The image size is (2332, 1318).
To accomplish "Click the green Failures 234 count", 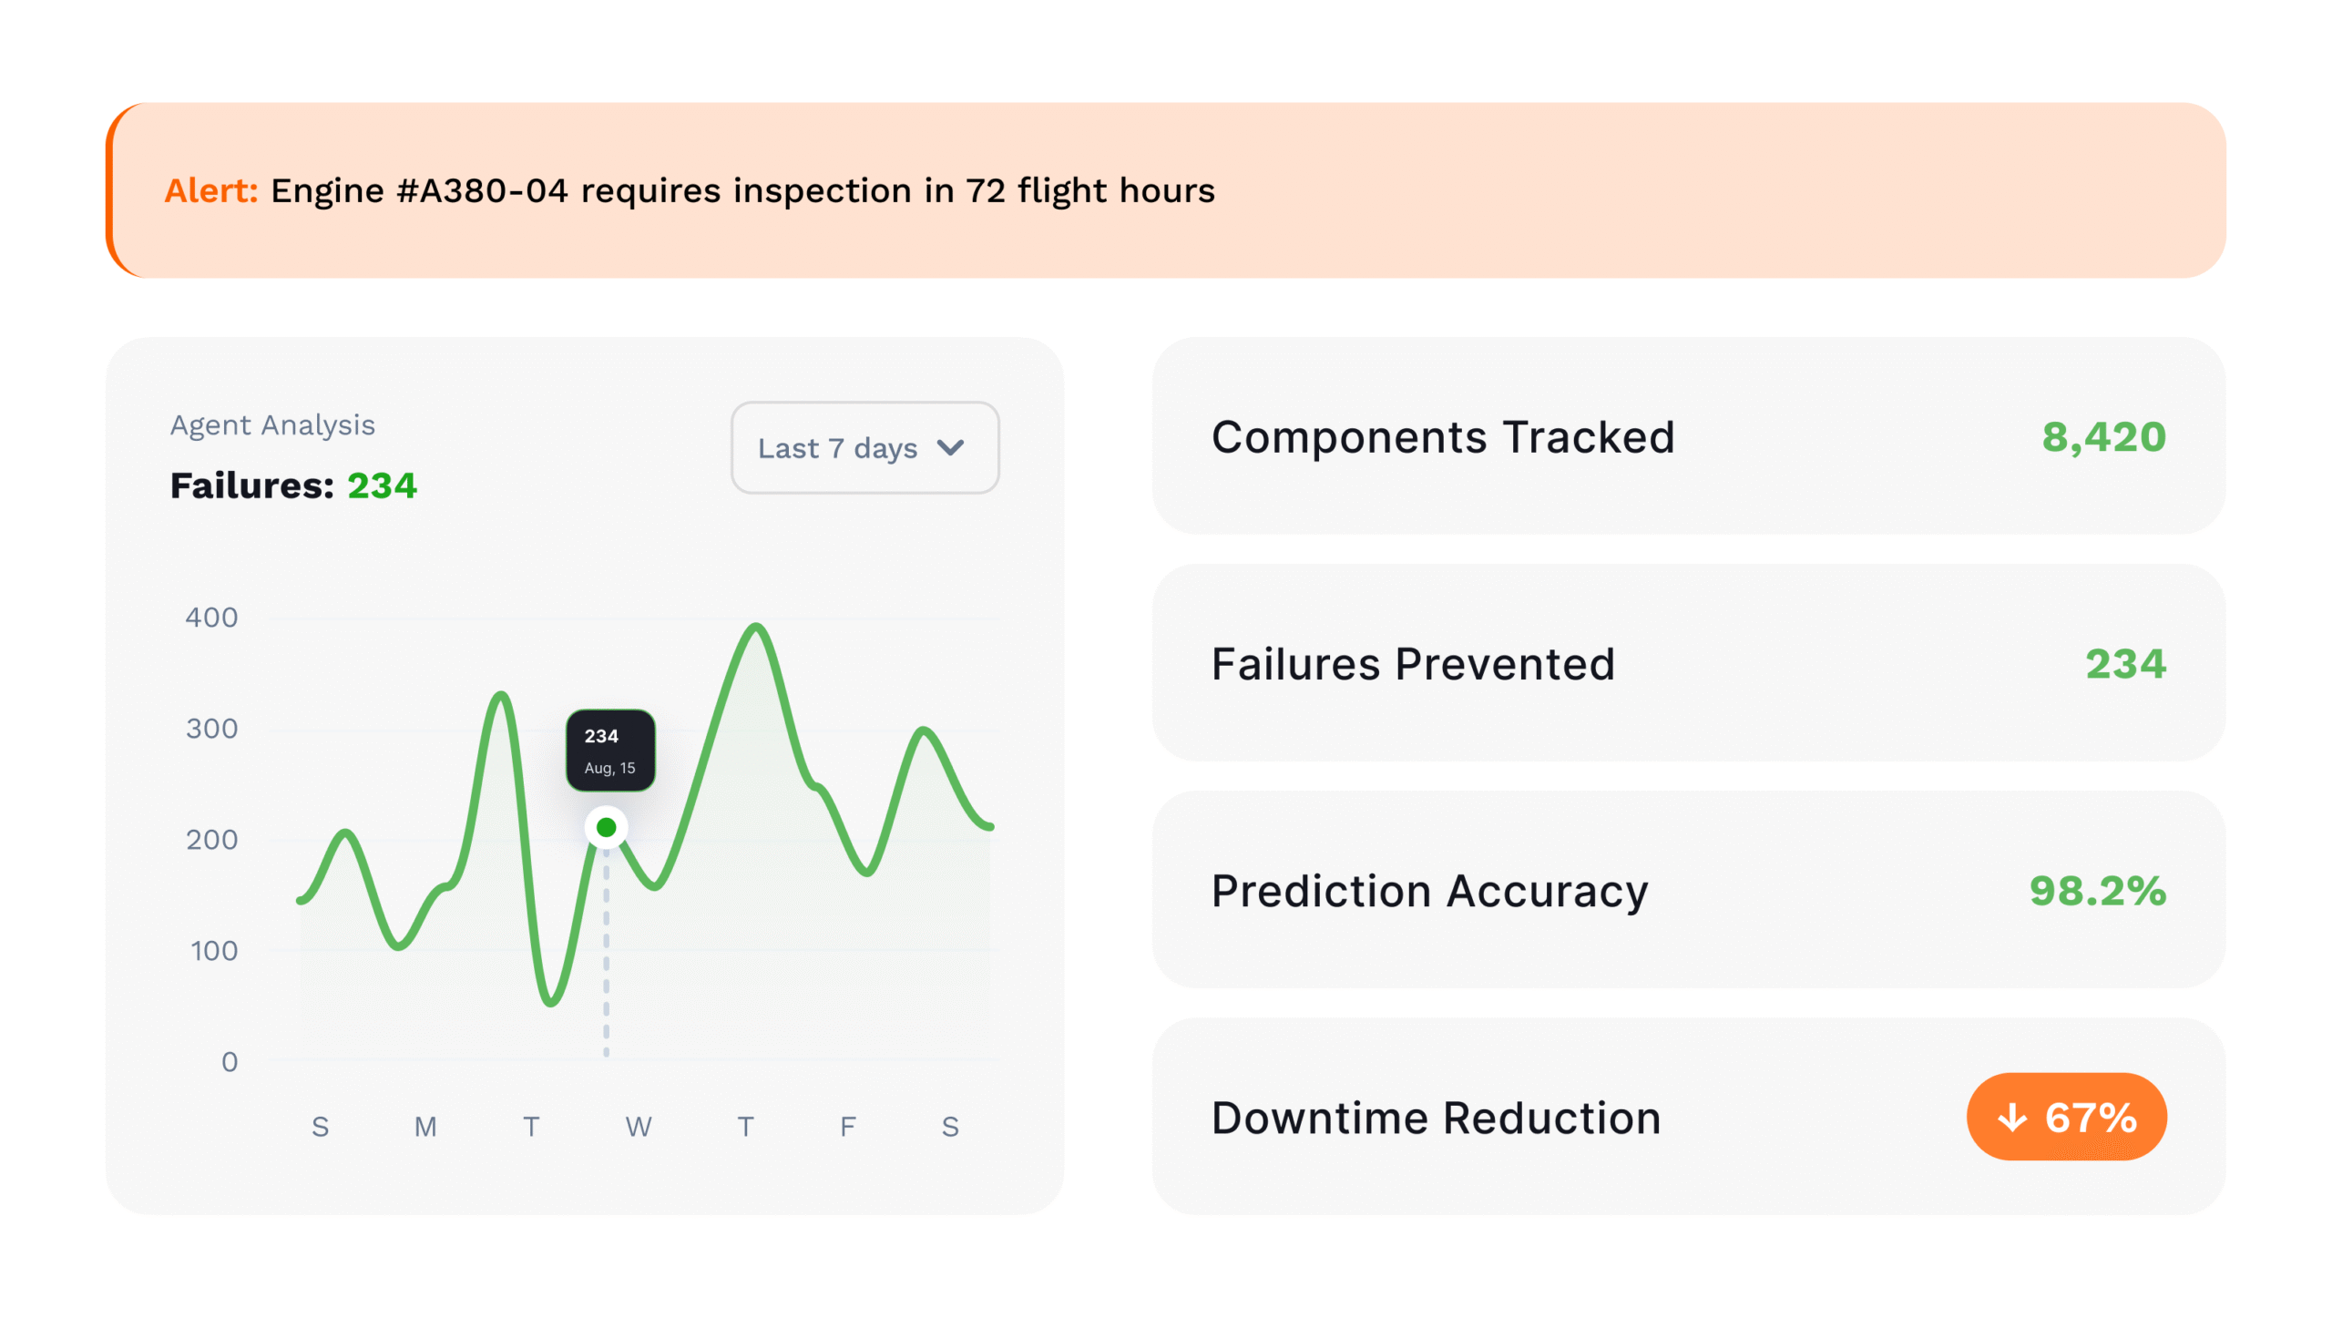I will 382,485.
